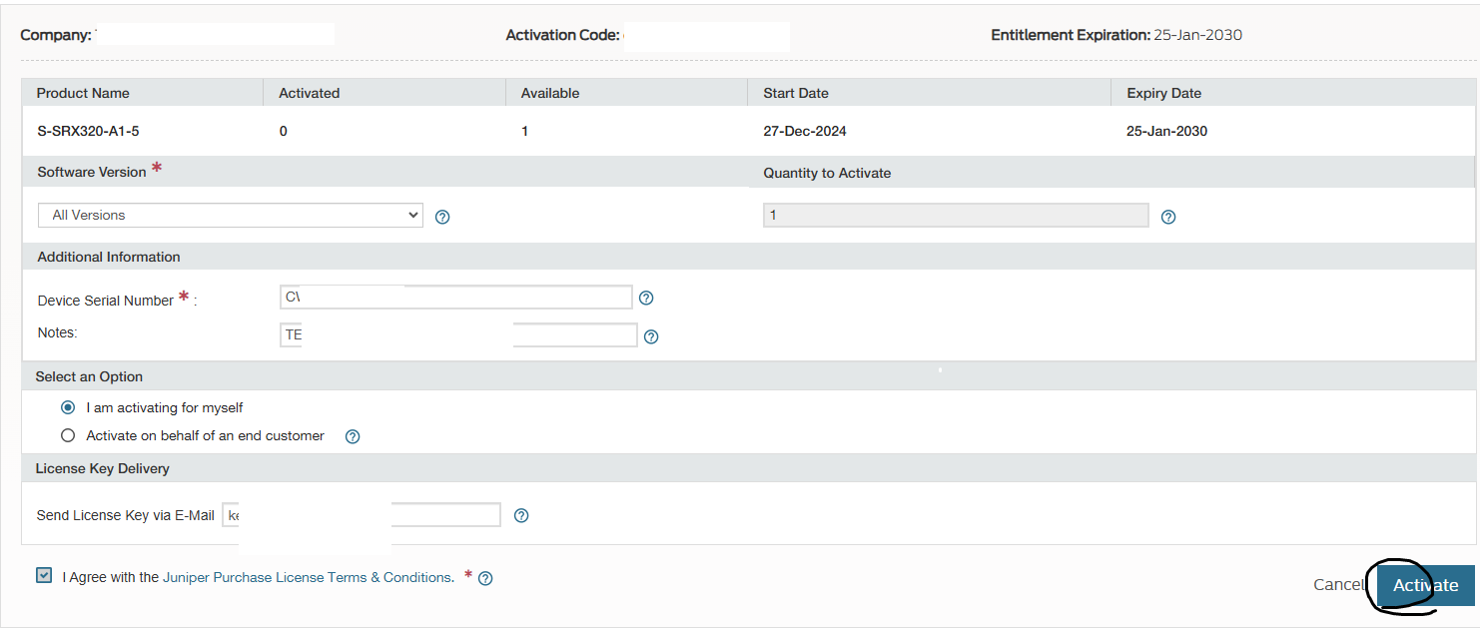1480x628 pixels.
Task: Click help icon beside Quantity to Activate field
Action: (x=1168, y=217)
